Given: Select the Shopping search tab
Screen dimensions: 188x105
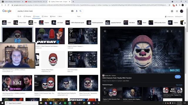Looking at the screenshot, I should [27, 16].
